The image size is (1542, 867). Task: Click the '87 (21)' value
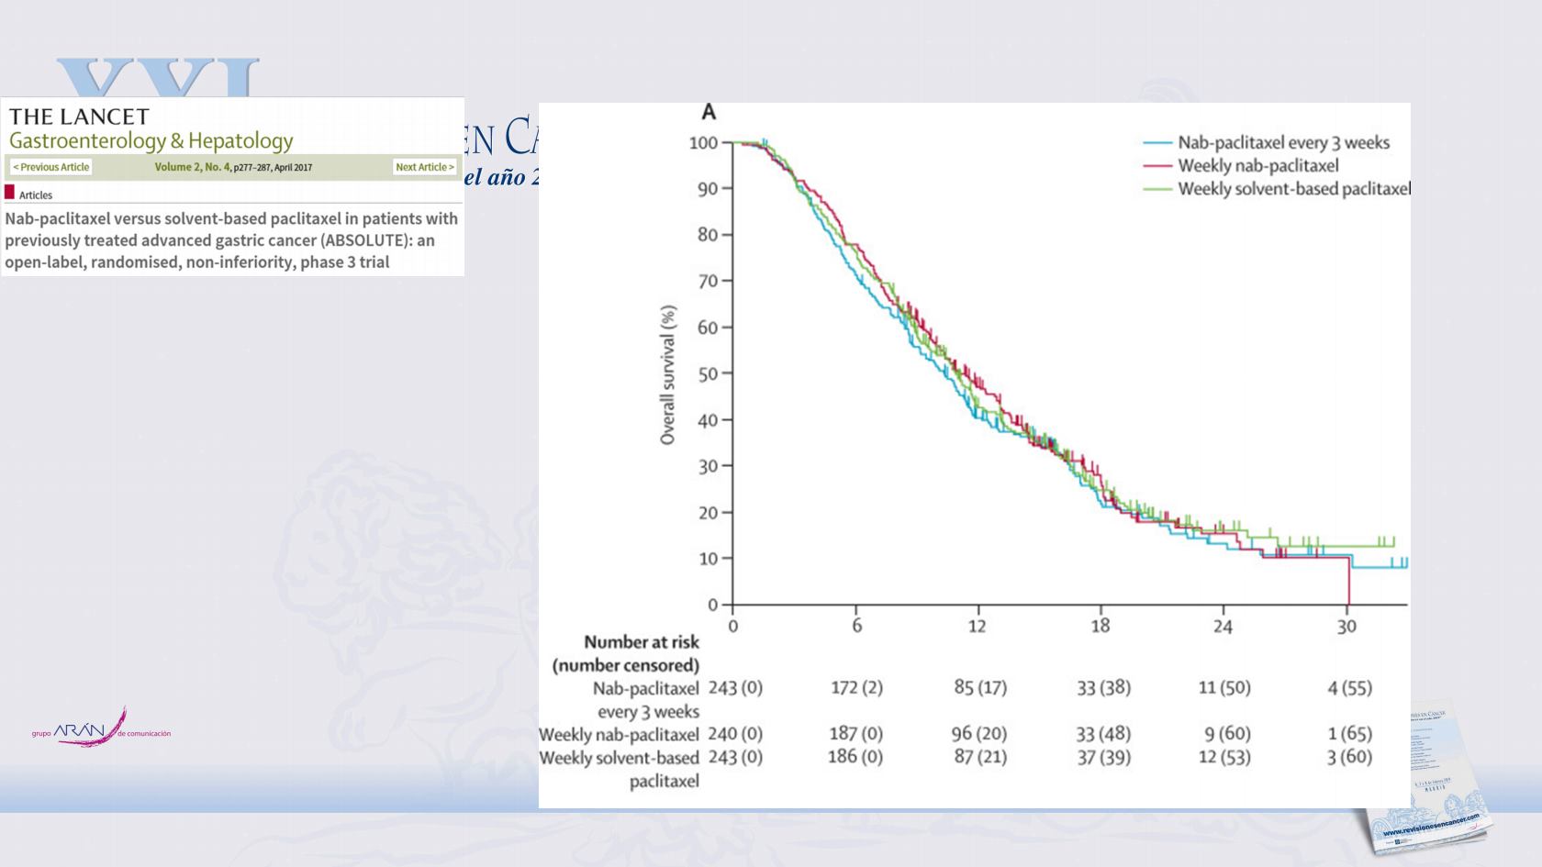980,757
